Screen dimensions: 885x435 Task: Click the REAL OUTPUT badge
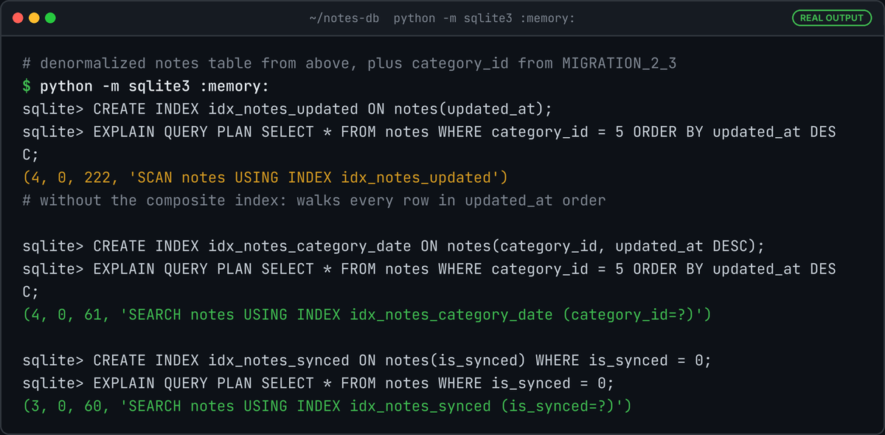[831, 18]
